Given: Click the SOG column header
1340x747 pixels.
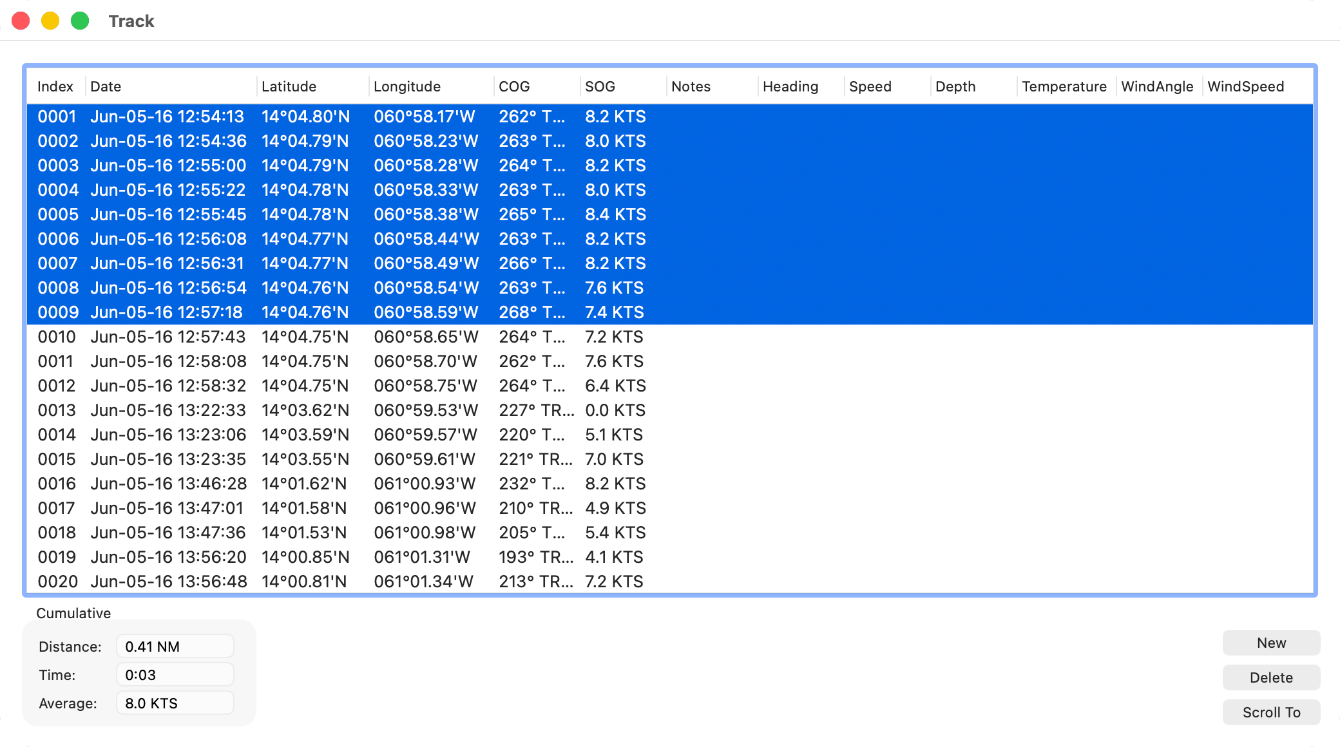Looking at the screenshot, I should [x=623, y=86].
